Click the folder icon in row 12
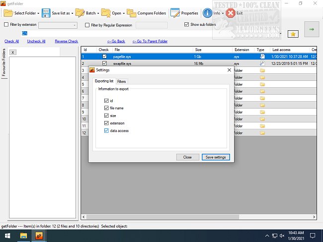This screenshot has height=242, width=323. (x=262, y=133)
